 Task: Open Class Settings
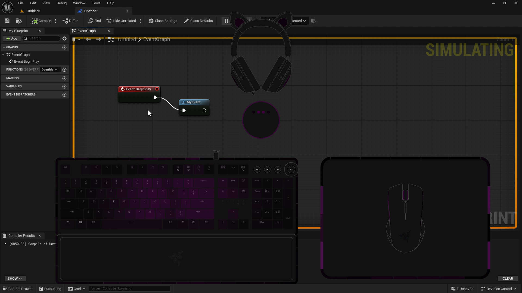coord(163,21)
